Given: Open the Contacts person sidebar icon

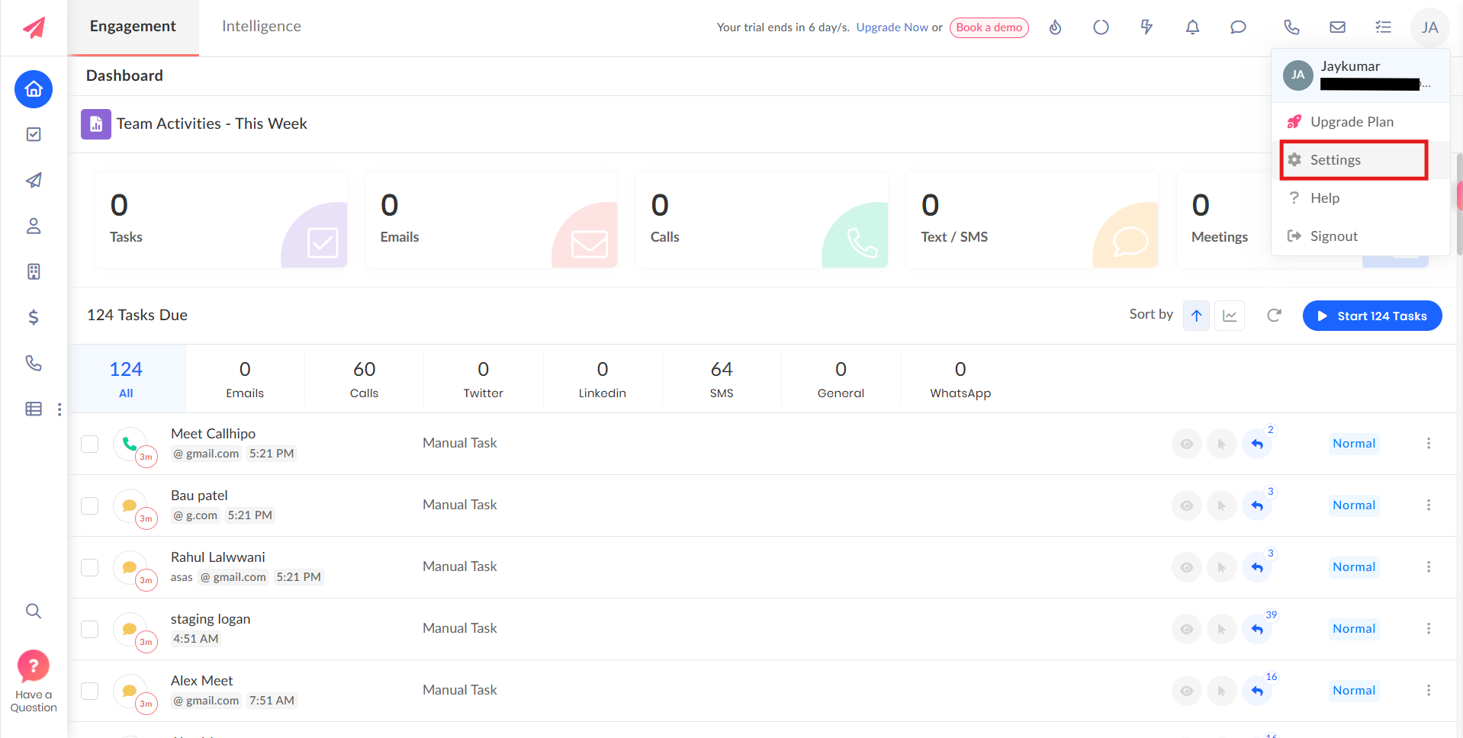Looking at the screenshot, I should tap(34, 226).
